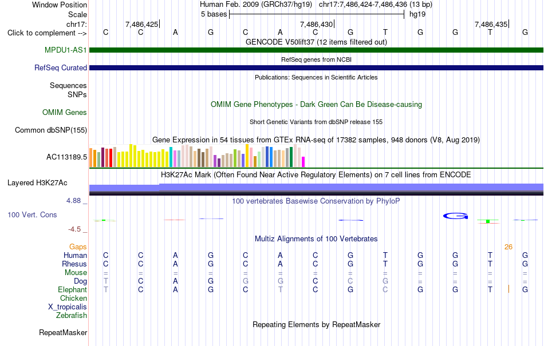Click the Common dbSNP(155) label
Screen dimensions: 544x346
click(x=51, y=130)
